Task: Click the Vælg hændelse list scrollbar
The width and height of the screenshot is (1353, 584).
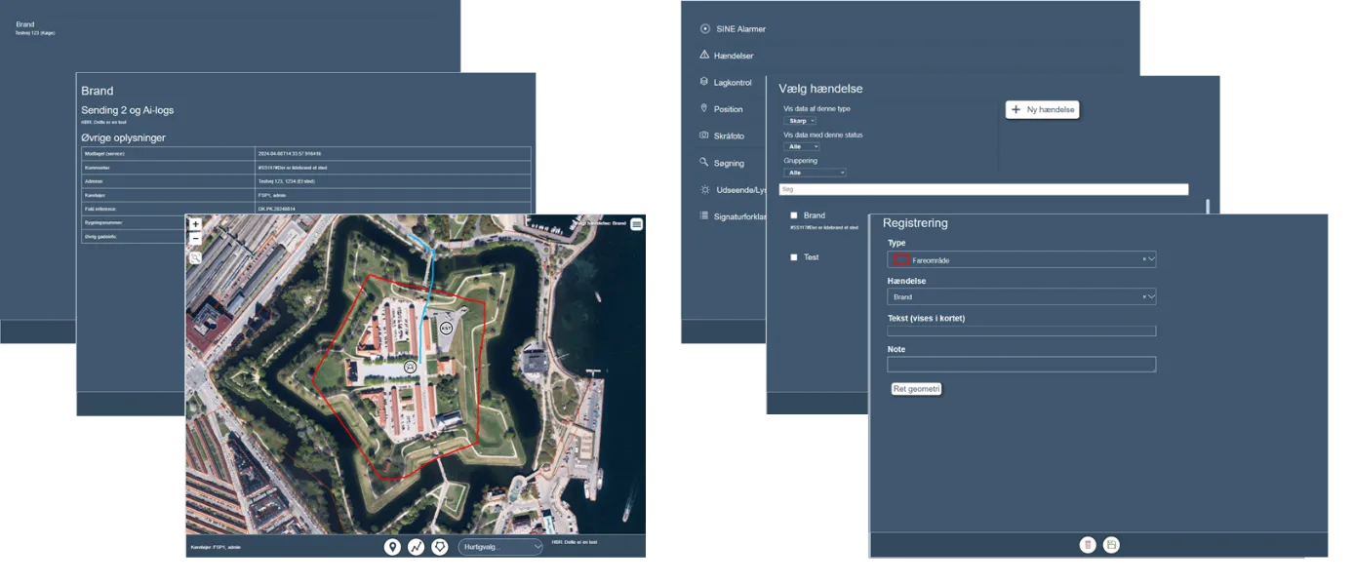Action: [1208, 207]
